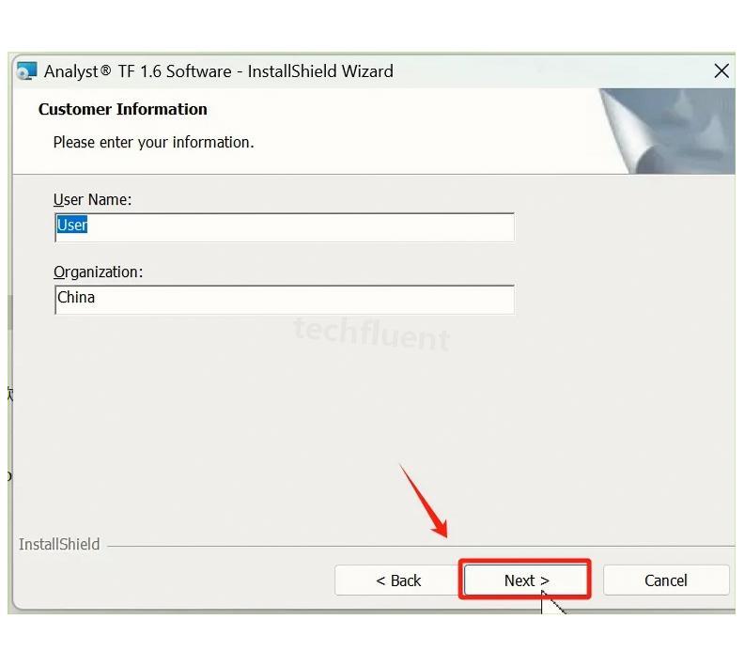Cancel the installation wizard
The height and width of the screenshot is (666, 744).
click(x=666, y=580)
